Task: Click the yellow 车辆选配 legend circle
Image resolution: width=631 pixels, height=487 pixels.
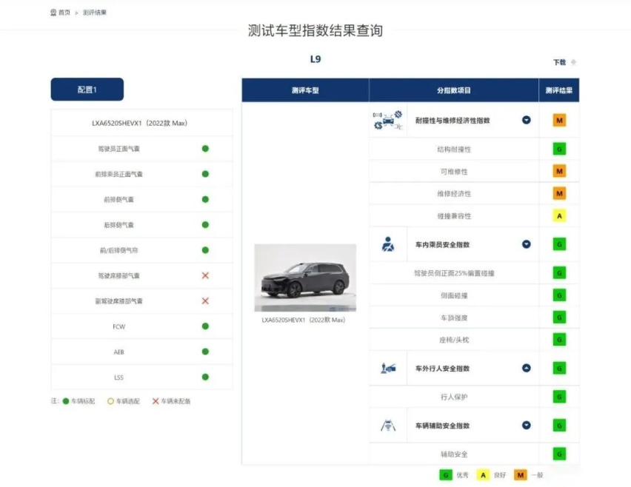Action: [x=110, y=401]
